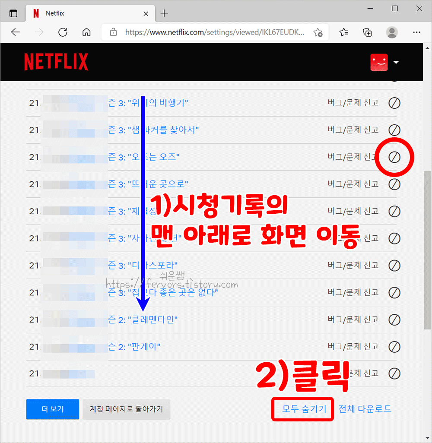Viewport: 432px width, 443px height.
Task: Hide the "샘" 찾아서 episode entry
Action: (394, 130)
